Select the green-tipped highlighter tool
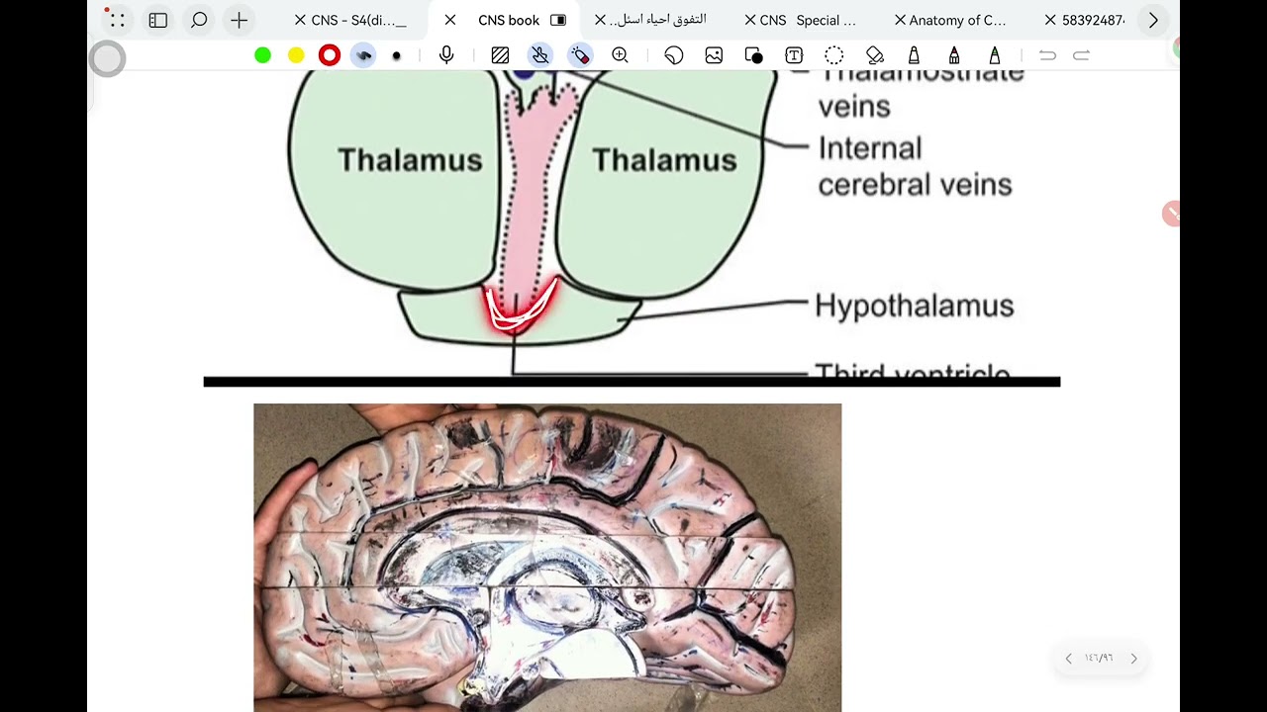Screen dimensions: 1267x712 (x=995, y=55)
